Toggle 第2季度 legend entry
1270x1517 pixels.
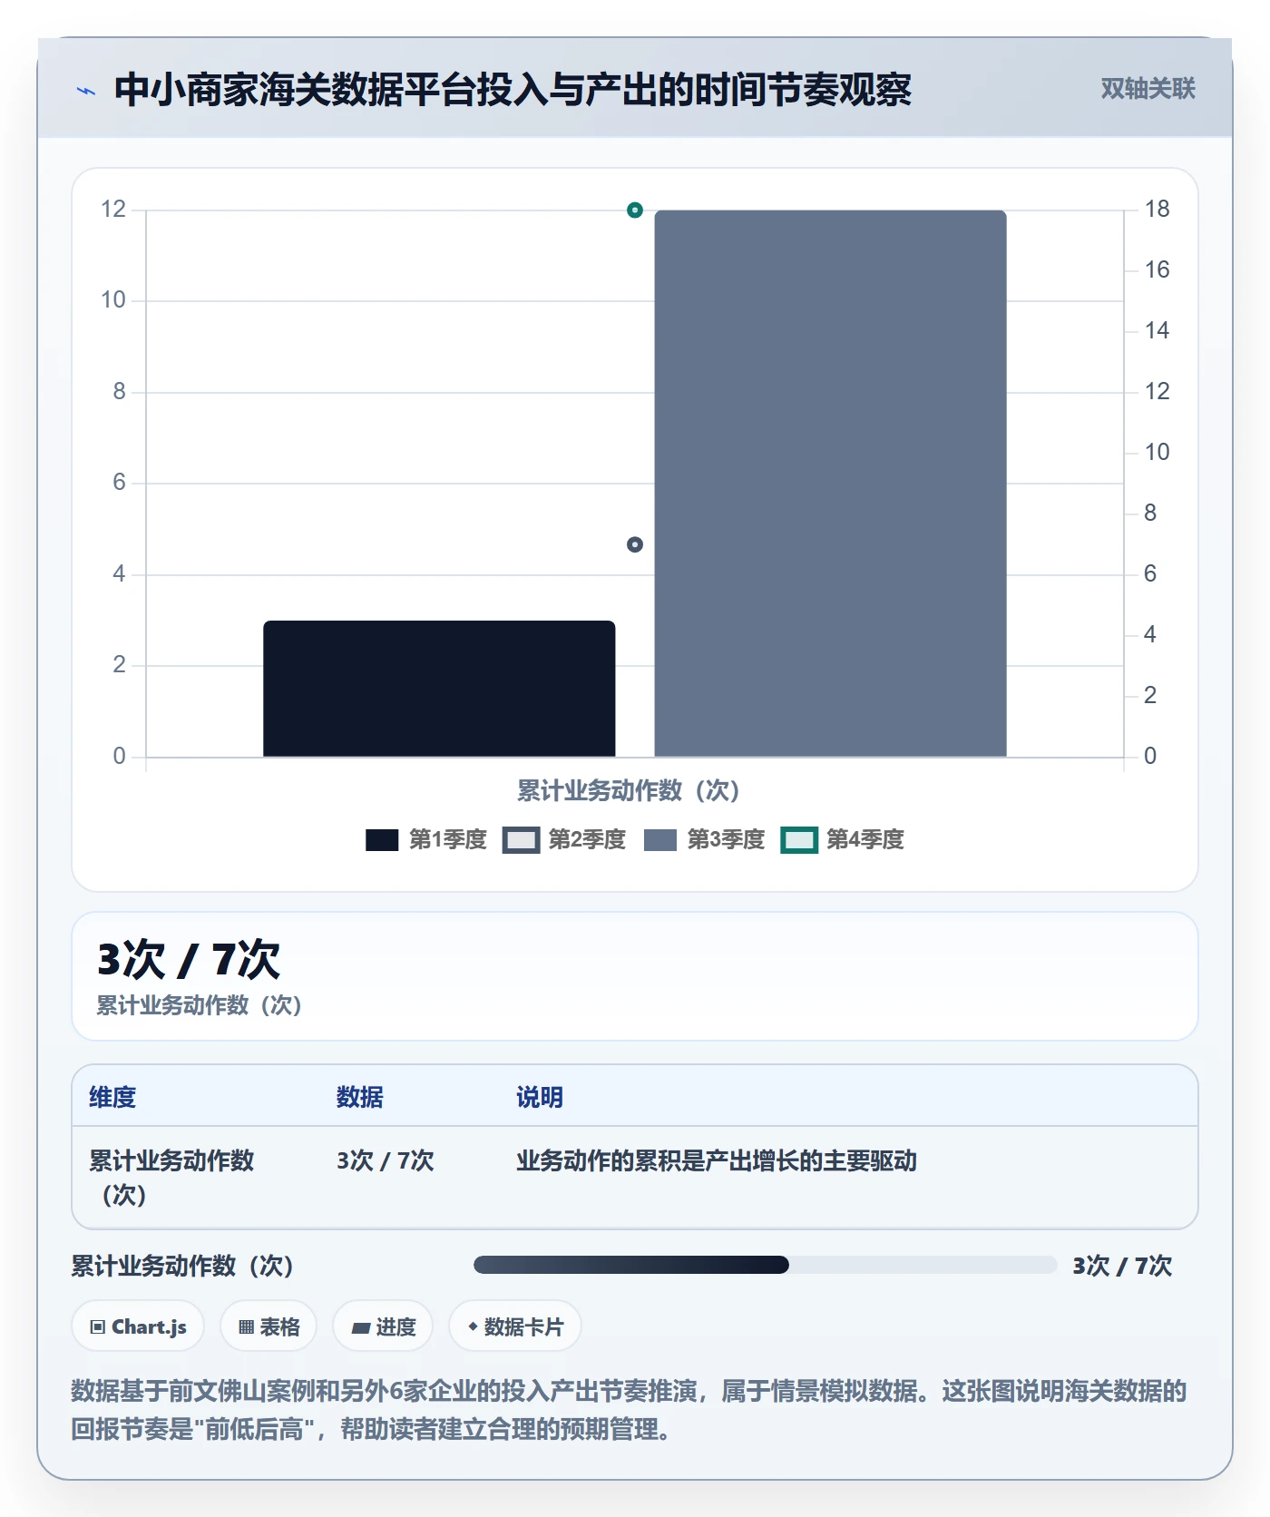pos(565,840)
